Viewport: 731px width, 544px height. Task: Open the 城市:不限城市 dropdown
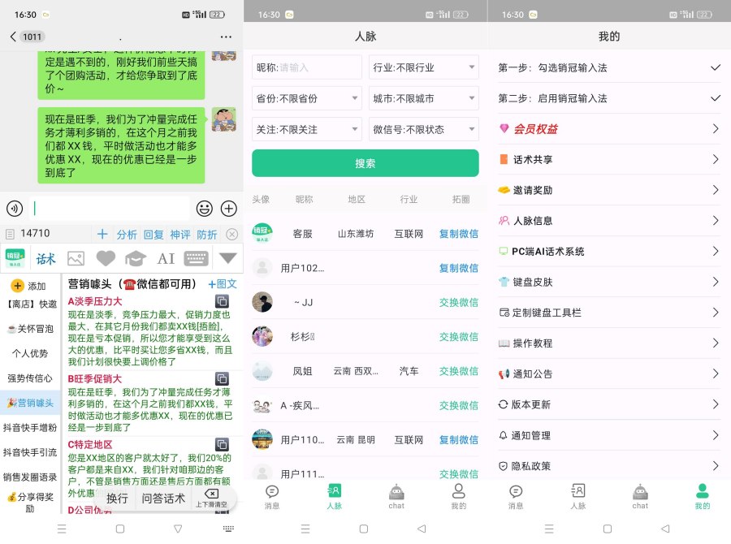(423, 97)
